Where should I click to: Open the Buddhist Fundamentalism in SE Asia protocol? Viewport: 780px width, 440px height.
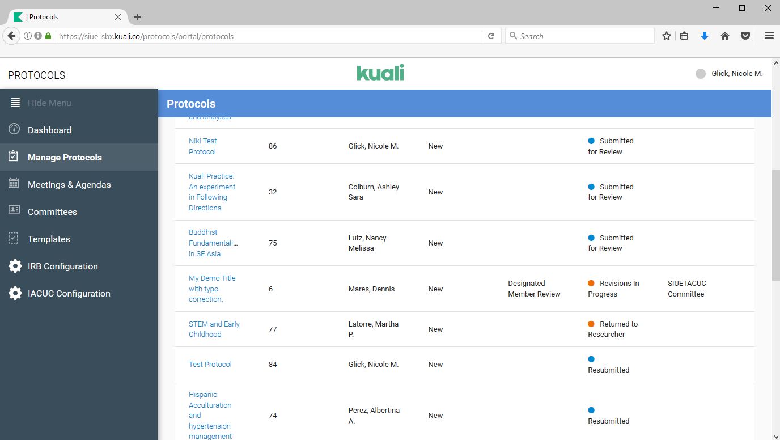tap(212, 243)
